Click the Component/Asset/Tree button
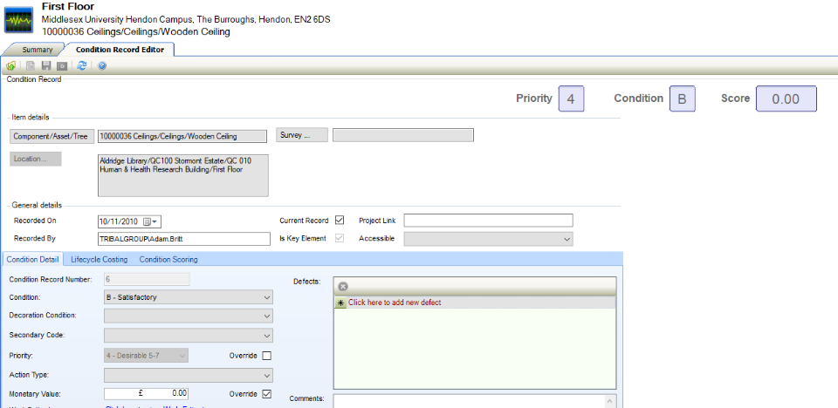The image size is (838, 408). tap(51, 136)
